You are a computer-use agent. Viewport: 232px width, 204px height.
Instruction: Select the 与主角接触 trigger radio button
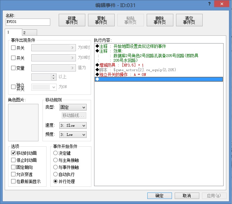coord(55,160)
